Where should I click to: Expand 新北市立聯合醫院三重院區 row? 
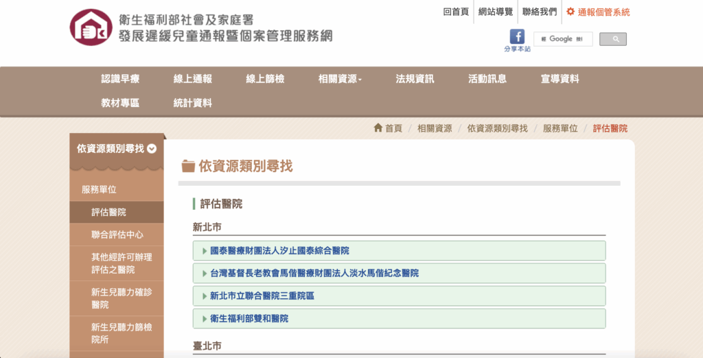(399, 296)
